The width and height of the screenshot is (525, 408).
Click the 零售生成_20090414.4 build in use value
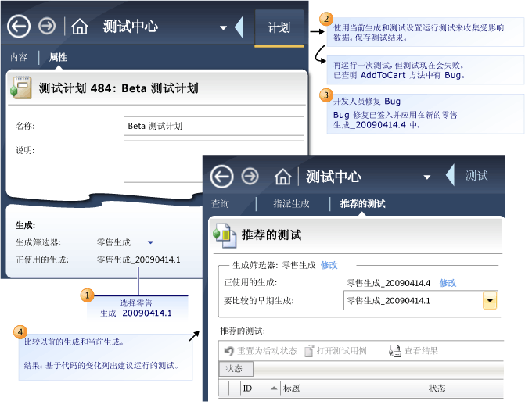click(388, 283)
